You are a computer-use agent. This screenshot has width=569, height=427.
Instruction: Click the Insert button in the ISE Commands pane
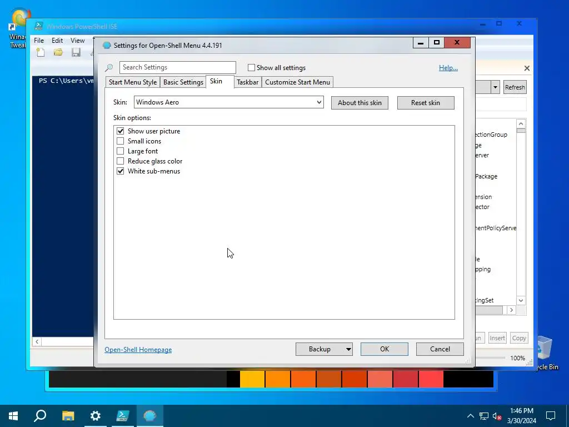coord(497,338)
